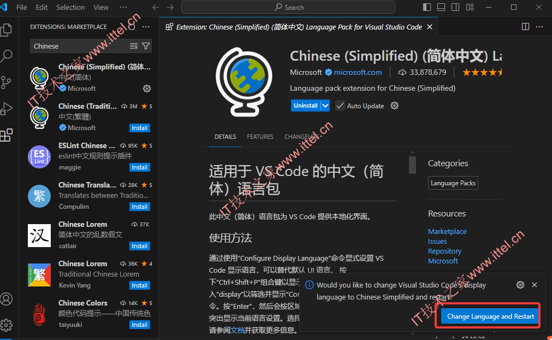Viewport: 552px width, 340px height.
Task: Select the Chinese Translation extension icon
Action: pos(39,196)
